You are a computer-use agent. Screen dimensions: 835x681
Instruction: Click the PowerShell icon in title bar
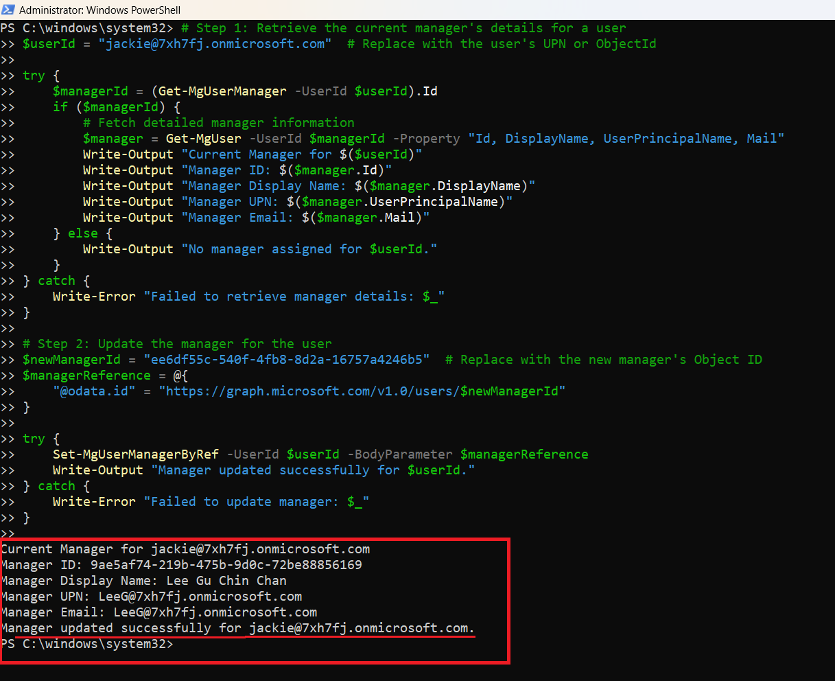click(8, 10)
